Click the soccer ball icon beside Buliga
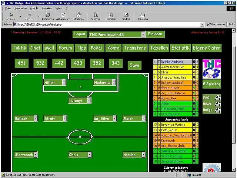The width and height of the screenshot is (237, 178). click(x=218, y=110)
